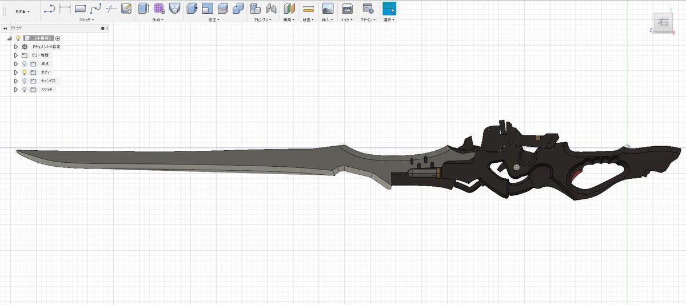Click the ボディ folder icon

click(x=33, y=73)
